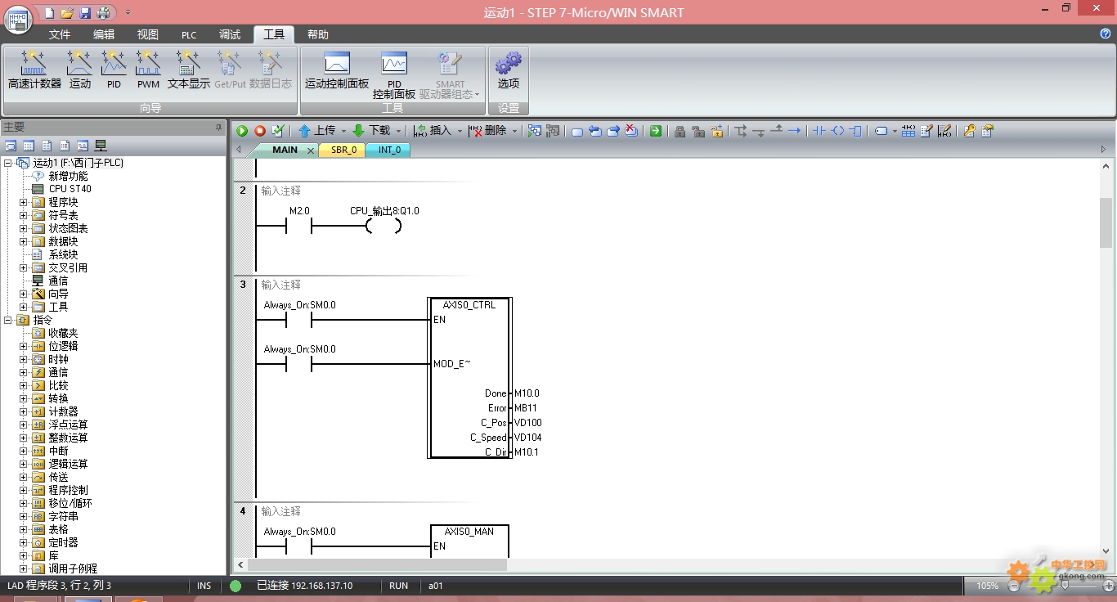1117x602 pixels.
Task: Expand the 程序块 (Program Block) tree node
Action: pyautogui.click(x=24, y=202)
